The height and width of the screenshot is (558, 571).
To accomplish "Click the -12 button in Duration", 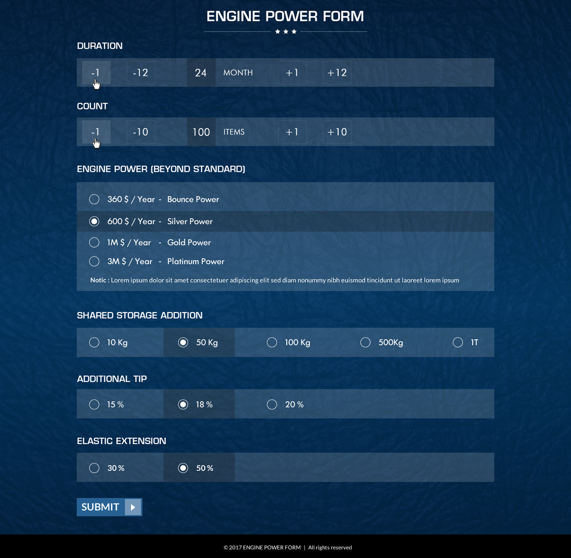I will click(141, 73).
